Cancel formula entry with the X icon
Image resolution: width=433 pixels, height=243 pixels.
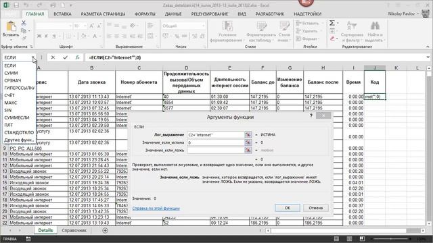[53, 57]
